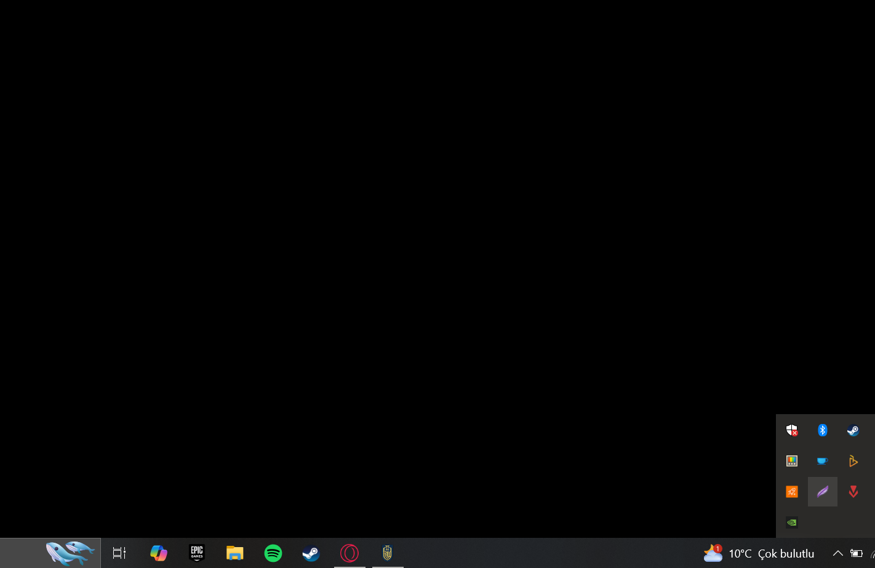Click the blue coffee cup tray icon
Image resolution: width=875 pixels, height=568 pixels.
(823, 461)
